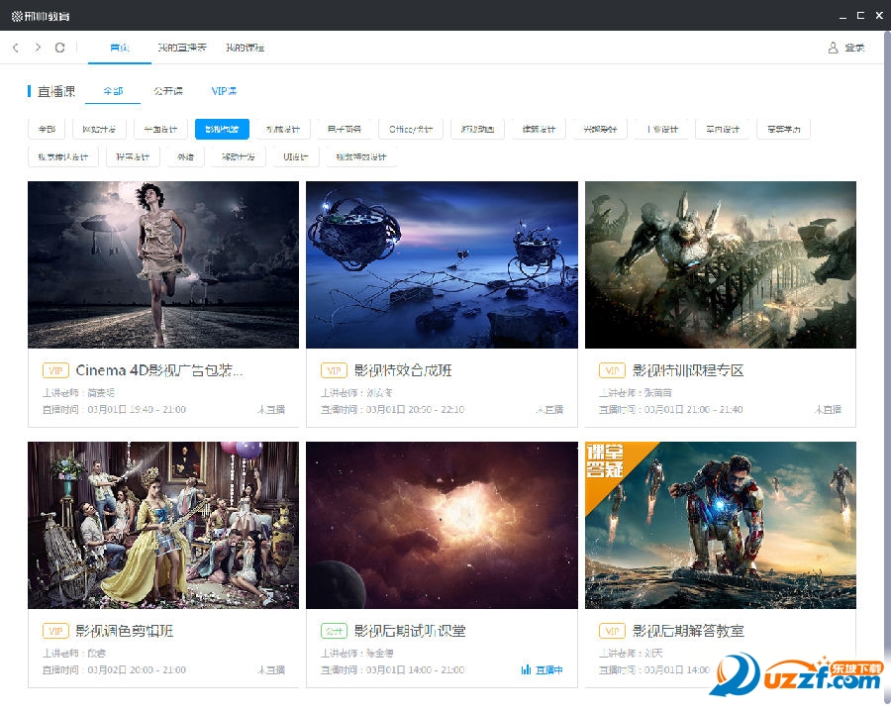Screen dimensions: 891x713
Task: Click the VIP badge on Cinema 4D course
Action: [55, 370]
